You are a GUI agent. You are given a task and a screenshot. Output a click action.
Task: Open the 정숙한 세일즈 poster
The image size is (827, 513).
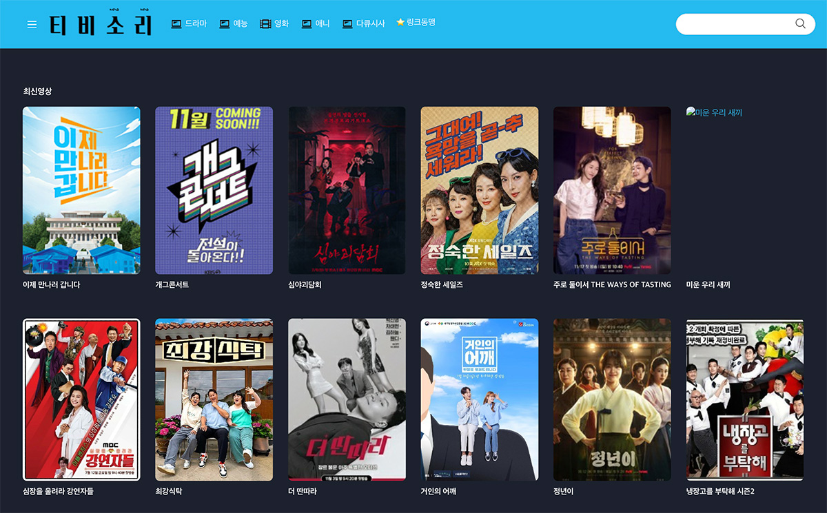point(480,190)
